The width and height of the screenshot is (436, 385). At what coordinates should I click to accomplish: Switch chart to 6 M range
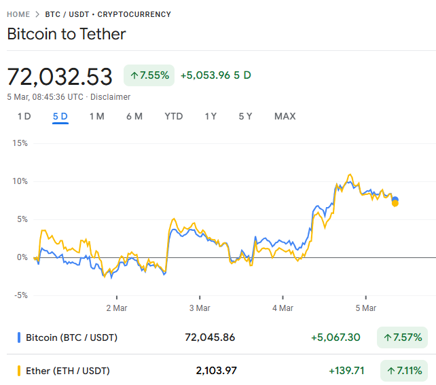click(x=134, y=116)
